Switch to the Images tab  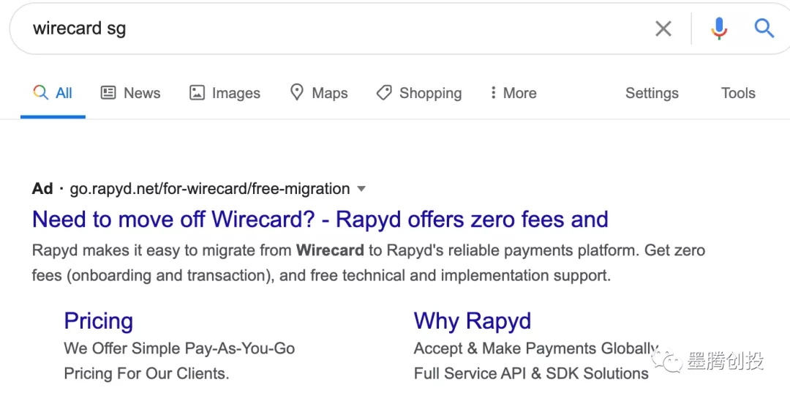[225, 93]
